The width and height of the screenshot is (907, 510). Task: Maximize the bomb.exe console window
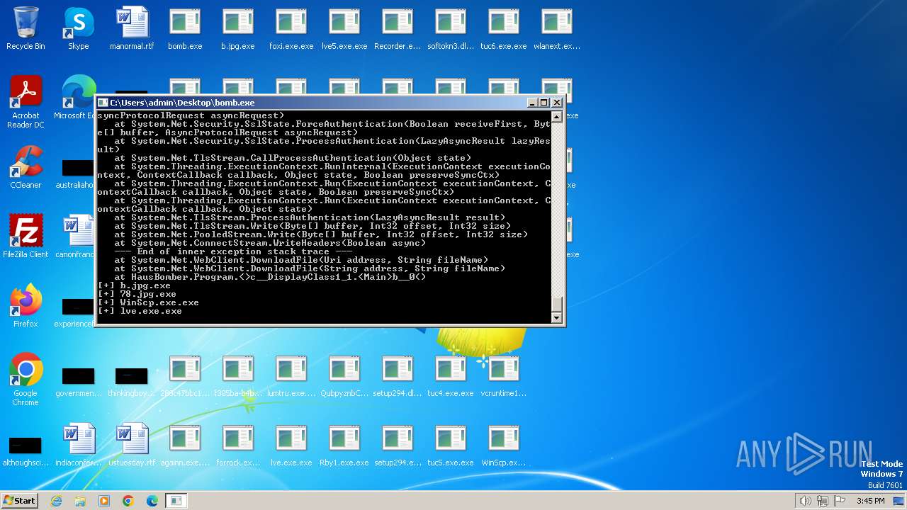click(x=544, y=103)
